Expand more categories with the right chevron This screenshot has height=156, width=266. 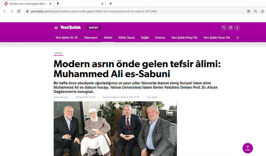click(237, 38)
